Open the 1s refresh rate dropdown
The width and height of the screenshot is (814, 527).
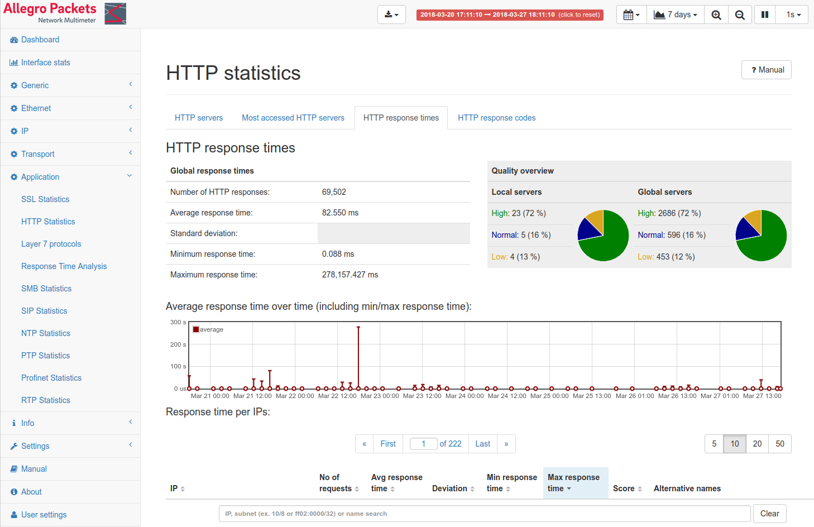793,15
